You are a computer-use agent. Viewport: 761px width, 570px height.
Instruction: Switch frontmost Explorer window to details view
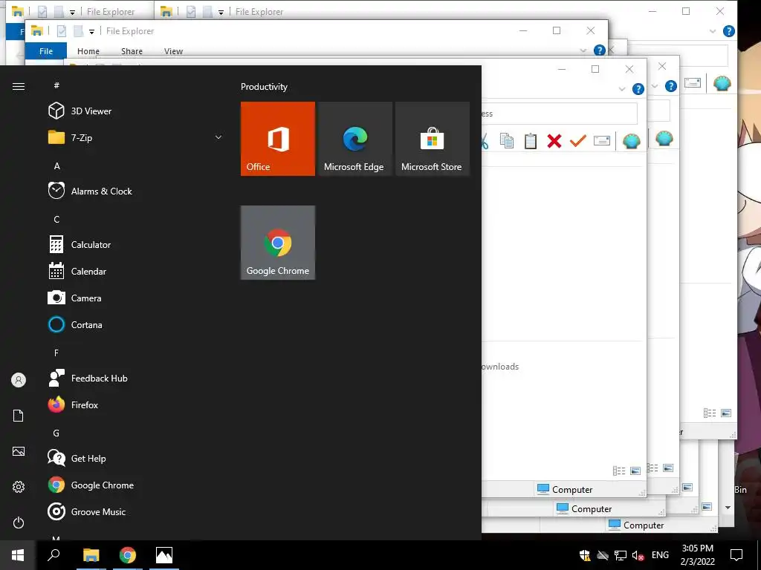(619, 471)
